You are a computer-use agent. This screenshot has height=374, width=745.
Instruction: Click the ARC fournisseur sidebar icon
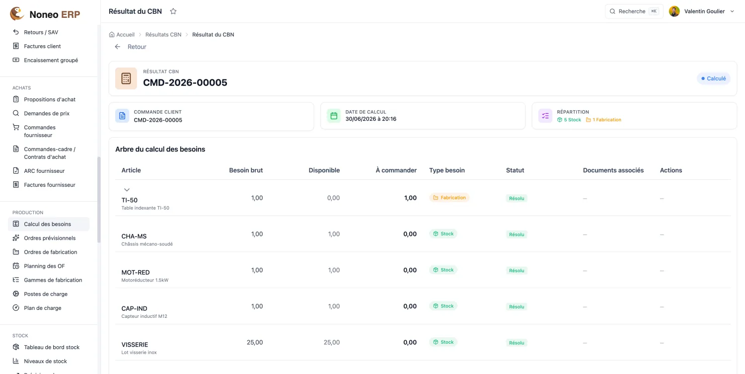(16, 170)
